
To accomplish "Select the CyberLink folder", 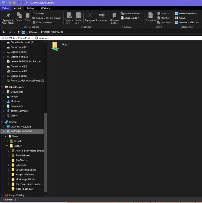I will (x=21, y=165).
